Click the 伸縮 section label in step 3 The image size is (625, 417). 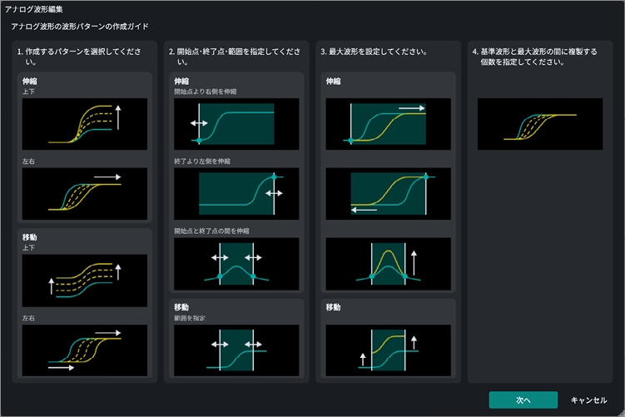coord(333,82)
